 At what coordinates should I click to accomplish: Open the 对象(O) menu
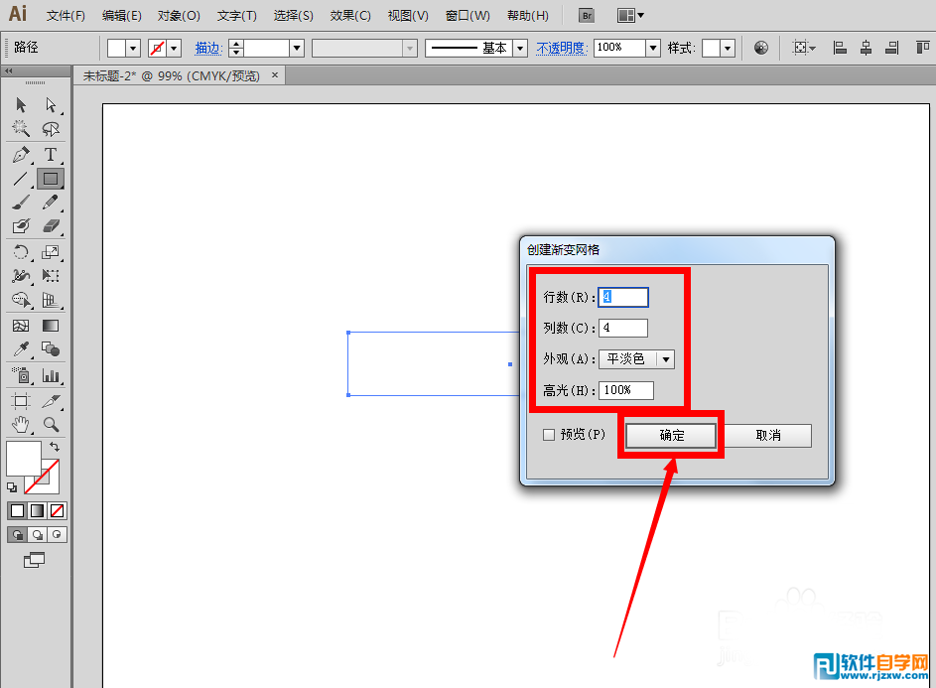point(179,16)
